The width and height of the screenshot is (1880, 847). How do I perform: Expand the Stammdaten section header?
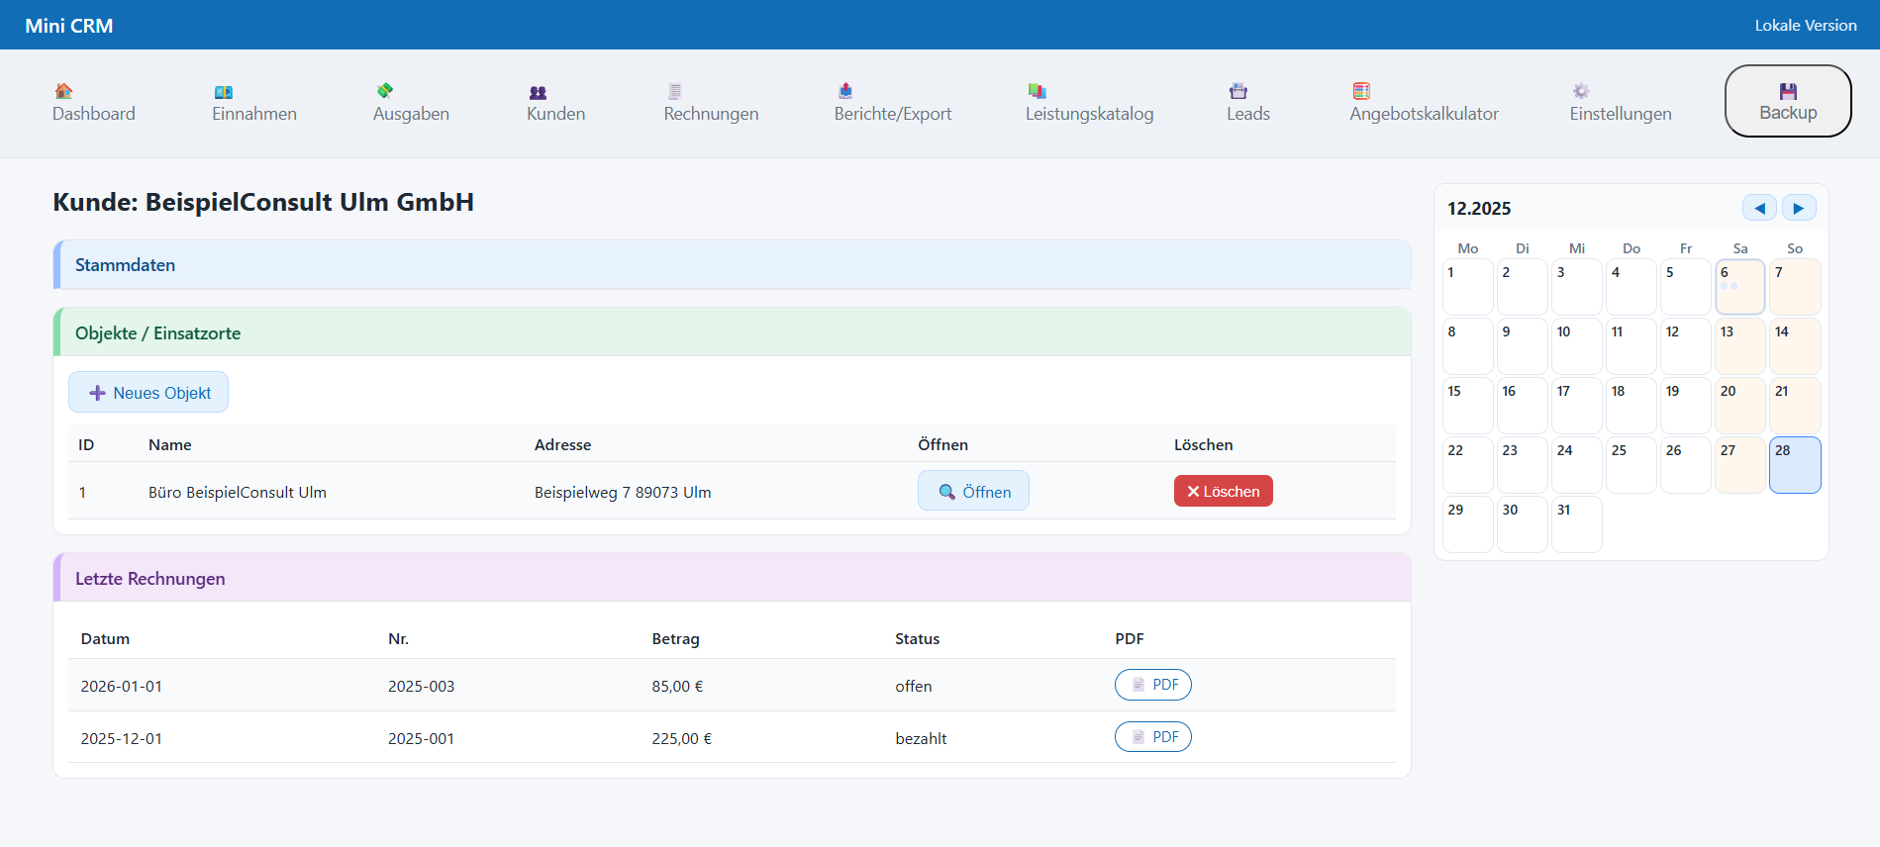(732, 265)
